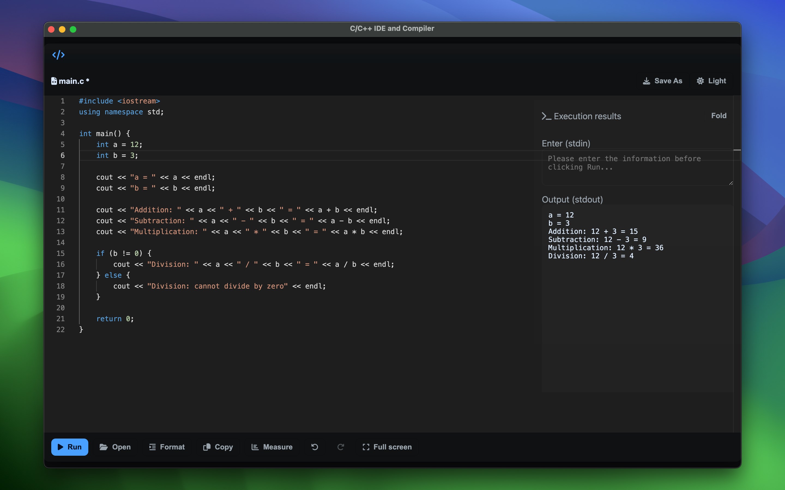Click output line 'a = 12'
Image resolution: width=785 pixels, height=490 pixels.
pos(561,215)
